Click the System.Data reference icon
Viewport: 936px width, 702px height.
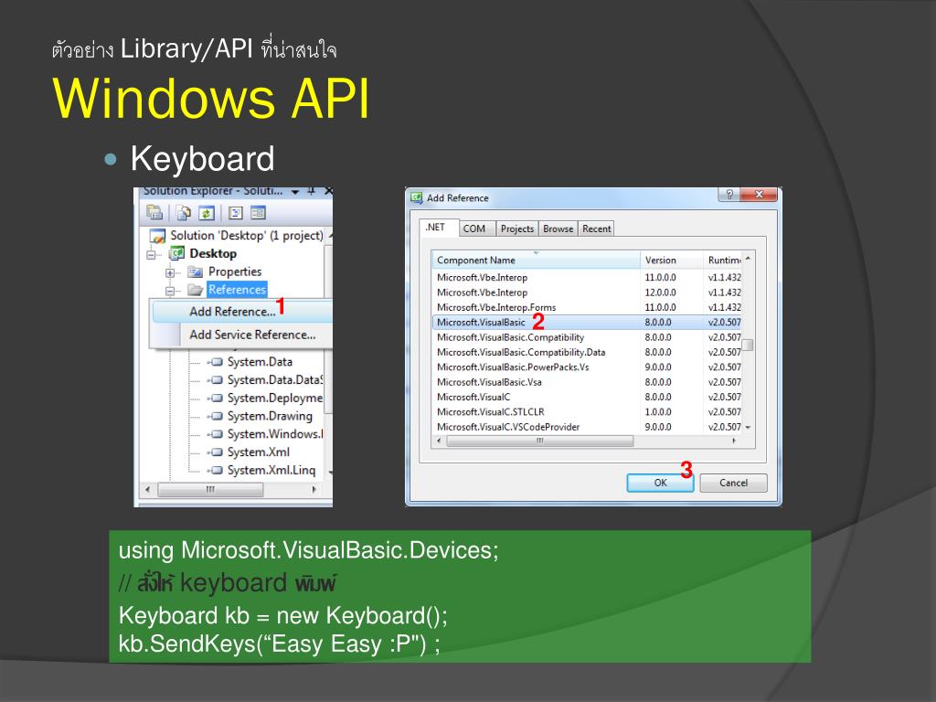(216, 362)
